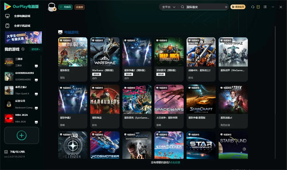Click the PC icon on 三国杀 row
Image resolution: width=287 pixels, height=170 pixels.
point(36,66)
